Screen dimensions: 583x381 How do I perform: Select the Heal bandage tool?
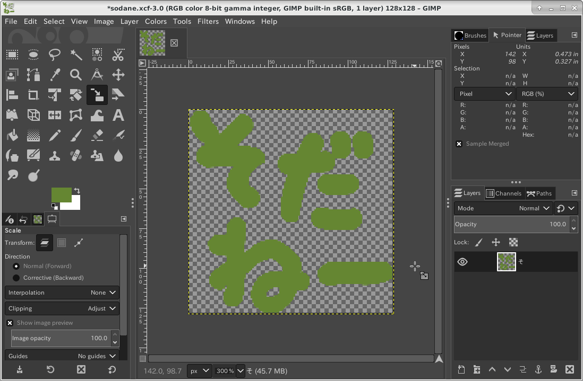[x=76, y=155]
